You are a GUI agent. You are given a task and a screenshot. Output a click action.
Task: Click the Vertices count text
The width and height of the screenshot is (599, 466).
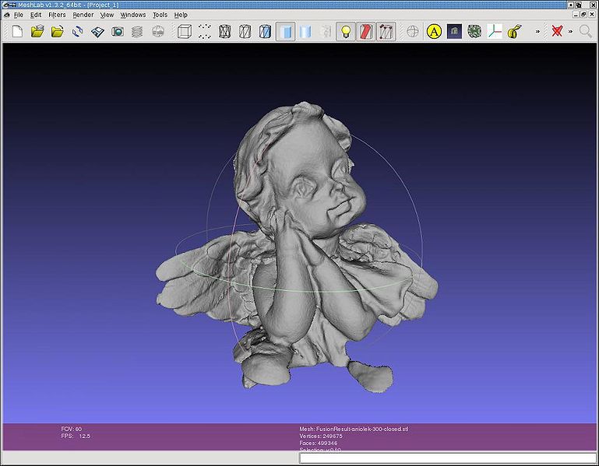click(x=321, y=436)
